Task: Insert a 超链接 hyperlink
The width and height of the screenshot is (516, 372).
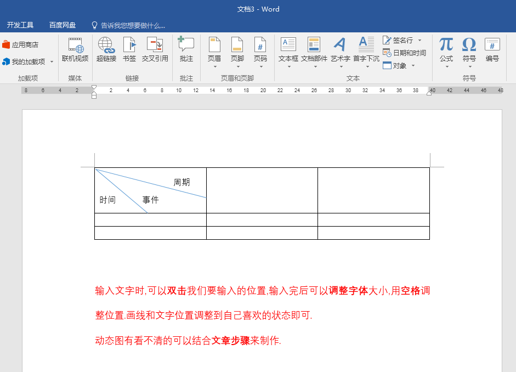Action: [x=106, y=49]
